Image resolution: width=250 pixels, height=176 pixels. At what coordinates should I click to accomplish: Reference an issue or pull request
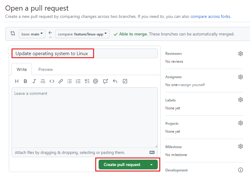tap(105, 81)
